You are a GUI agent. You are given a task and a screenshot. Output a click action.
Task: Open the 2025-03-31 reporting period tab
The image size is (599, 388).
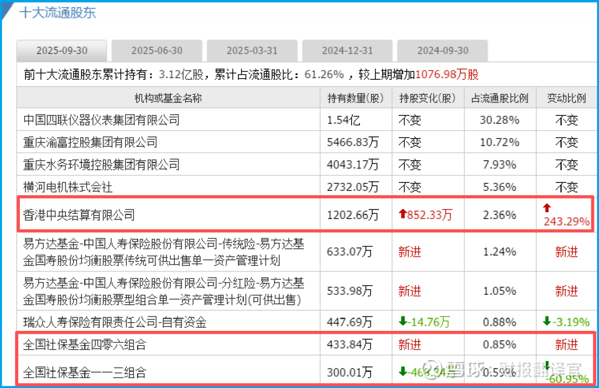pyautogui.click(x=252, y=50)
